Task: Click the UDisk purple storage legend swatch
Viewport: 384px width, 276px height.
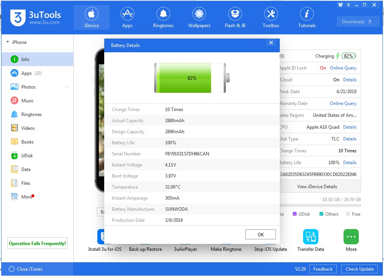Action: tap(295, 214)
